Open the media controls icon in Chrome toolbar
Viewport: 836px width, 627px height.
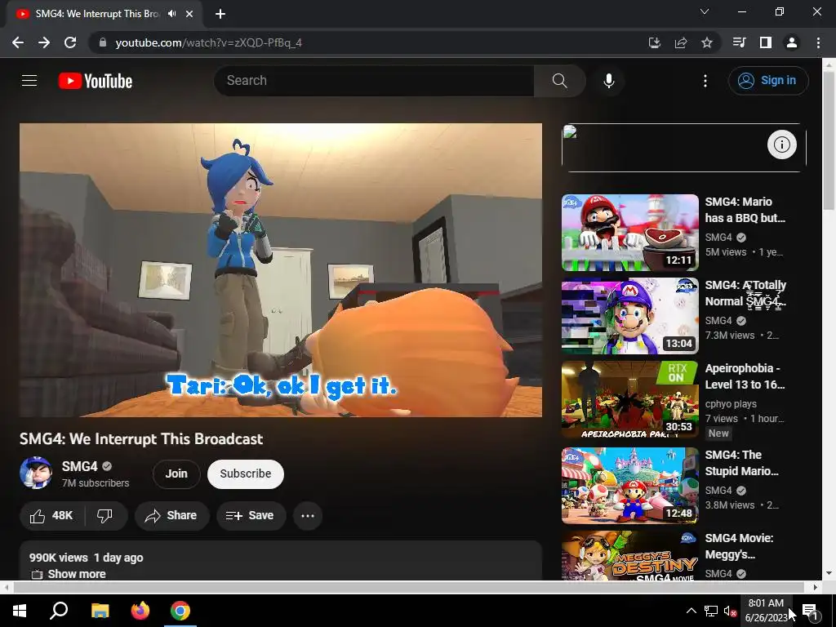click(739, 42)
